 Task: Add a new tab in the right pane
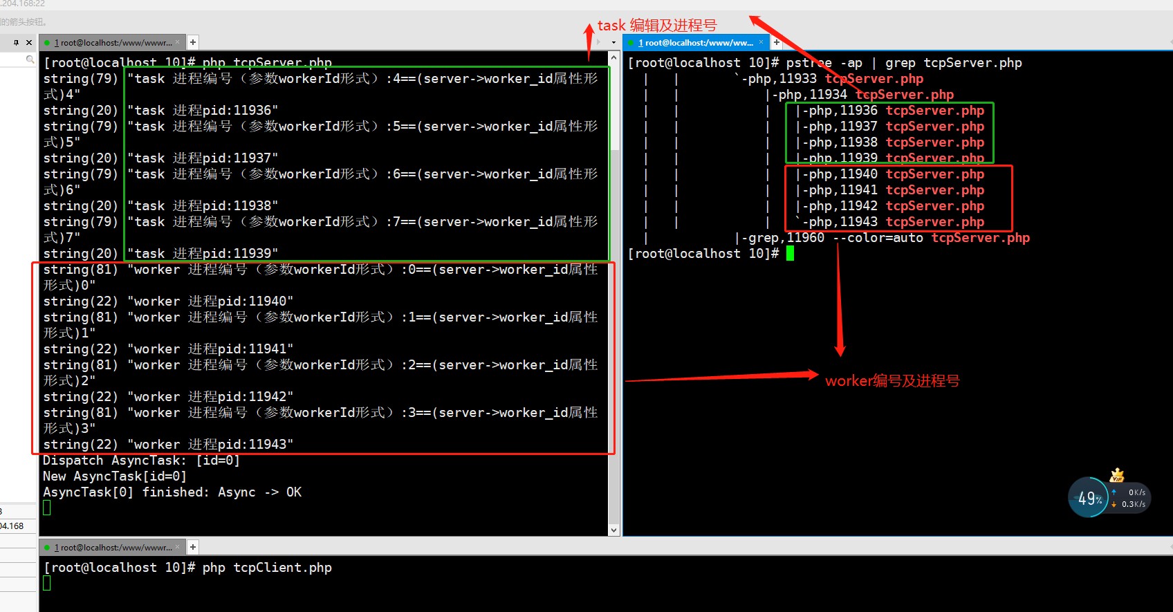tap(777, 42)
